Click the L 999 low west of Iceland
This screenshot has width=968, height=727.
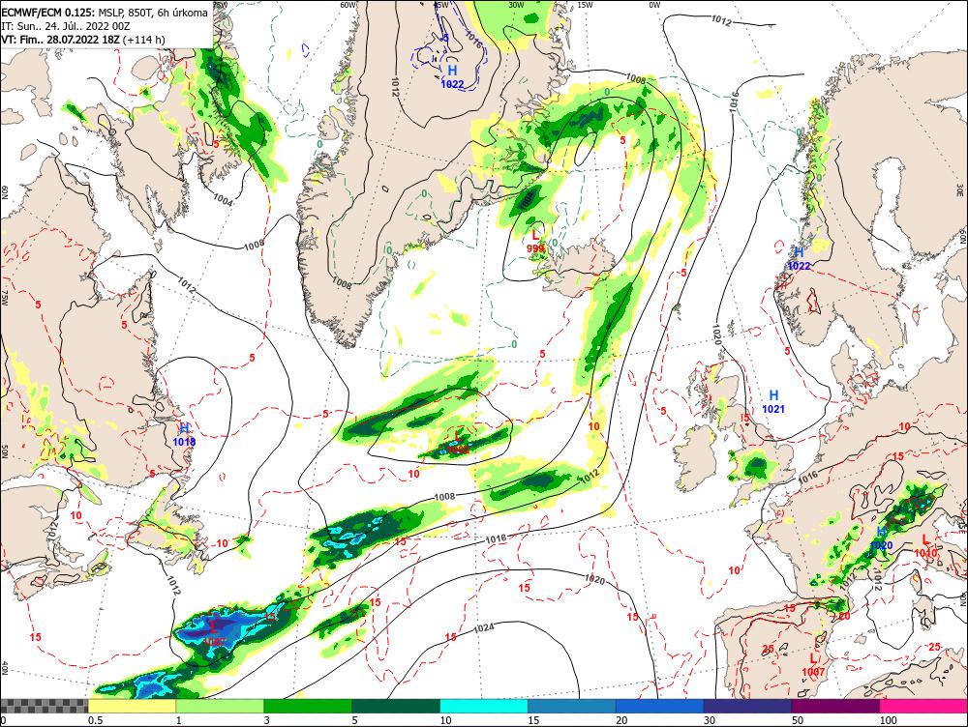click(x=536, y=242)
